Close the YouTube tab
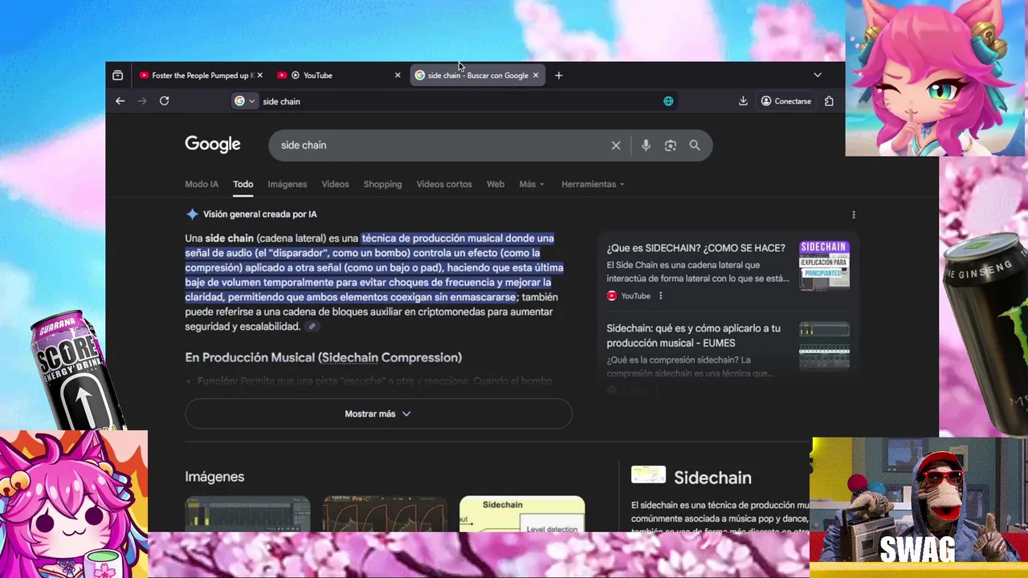Screen dimensions: 1028x578 tap(398, 75)
